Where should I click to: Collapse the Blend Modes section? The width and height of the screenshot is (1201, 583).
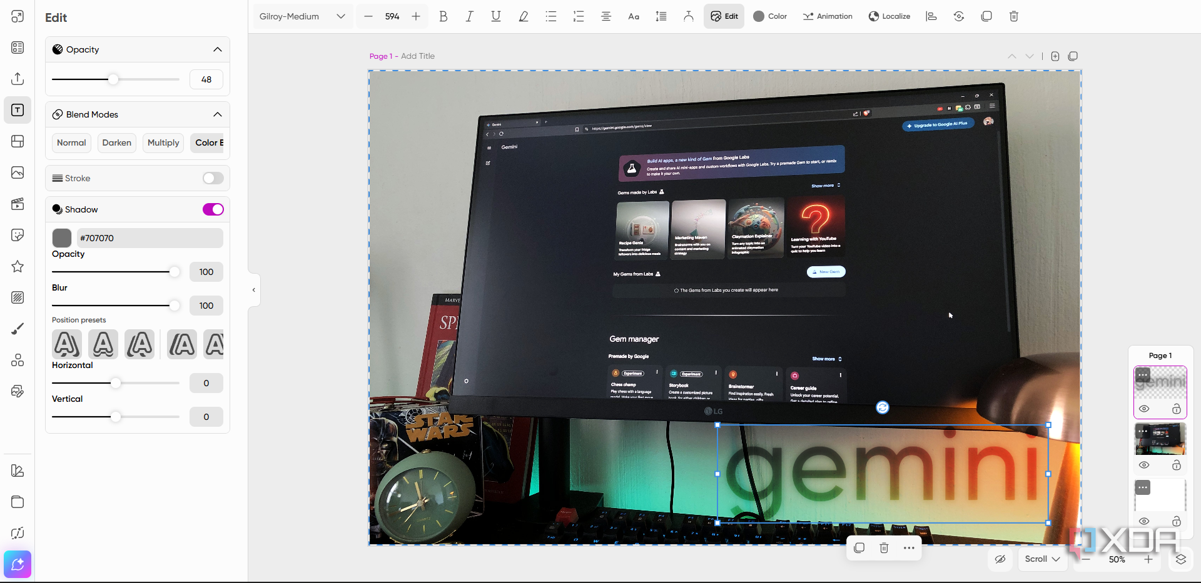[x=218, y=114]
